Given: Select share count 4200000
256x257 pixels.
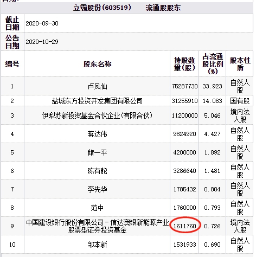Looking at the screenshot, I should 184,152.
